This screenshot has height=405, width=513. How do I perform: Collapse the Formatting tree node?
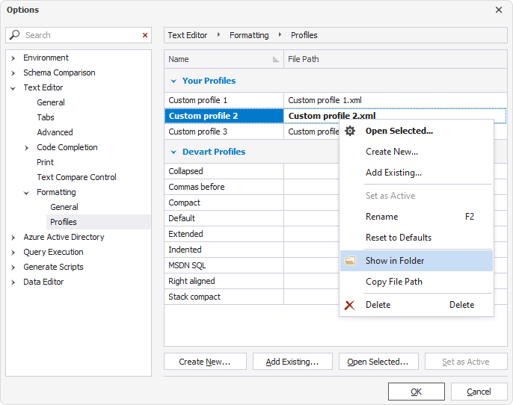(x=26, y=193)
